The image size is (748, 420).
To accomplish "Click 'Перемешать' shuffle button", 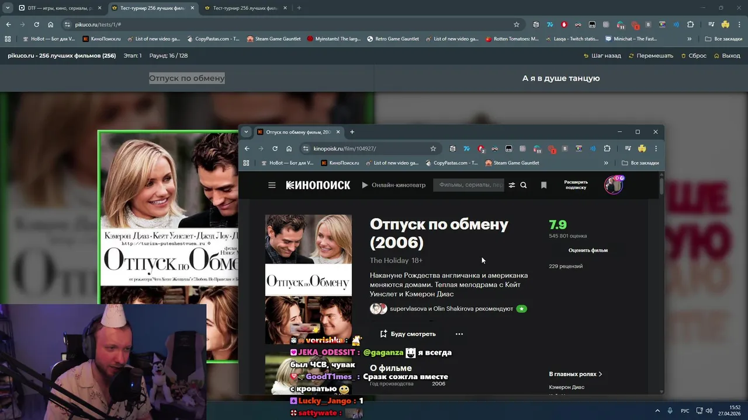I will [x=651, y=56].
